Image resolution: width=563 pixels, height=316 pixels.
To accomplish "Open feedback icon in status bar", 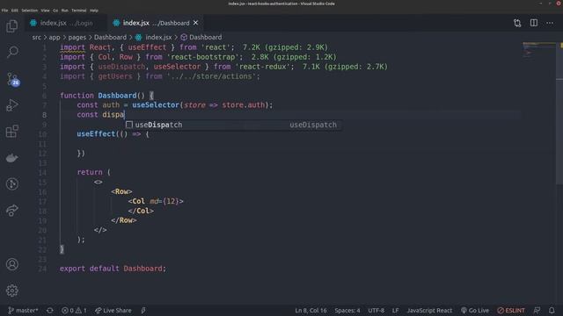I will coord(537,310).
